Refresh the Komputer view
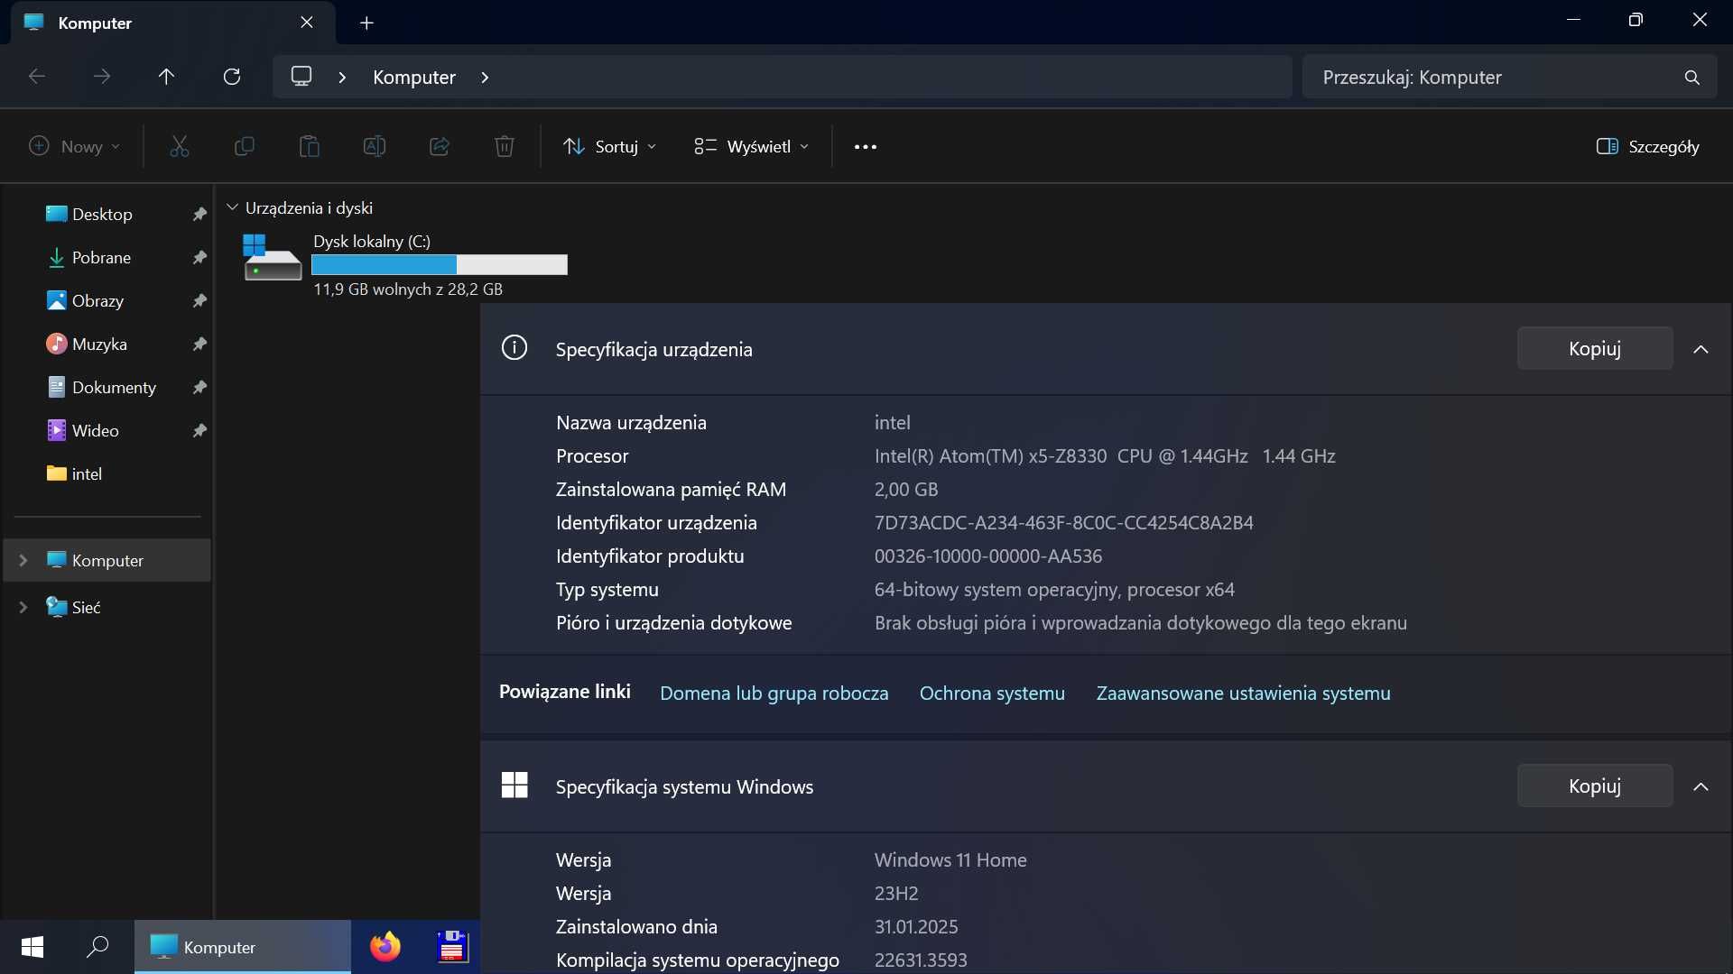Screen dimensions: 1733x974 (x=232, y=77)
